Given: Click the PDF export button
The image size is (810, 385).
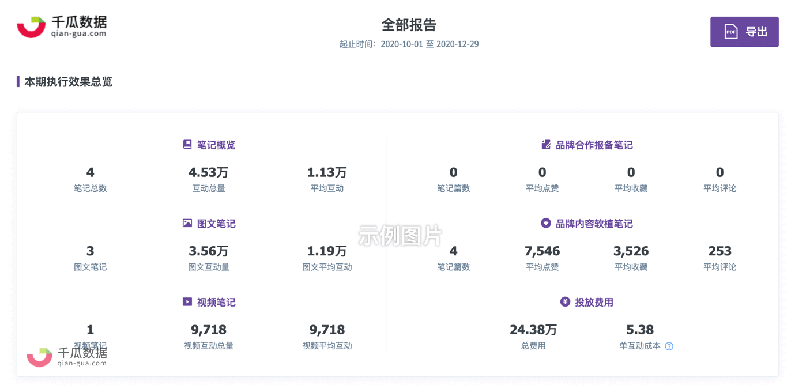Looking at the screenshot, I should click(744, 32).
